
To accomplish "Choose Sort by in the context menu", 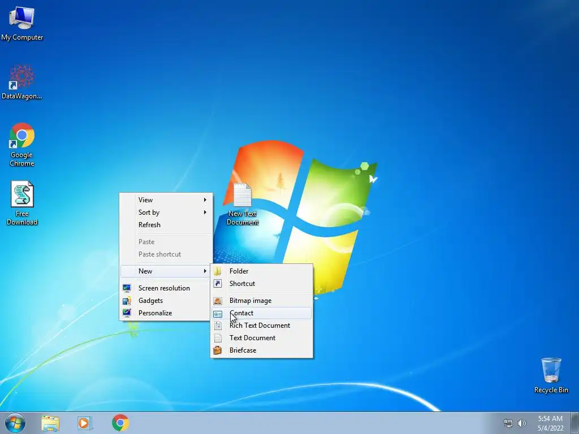I will coord(166,212).
